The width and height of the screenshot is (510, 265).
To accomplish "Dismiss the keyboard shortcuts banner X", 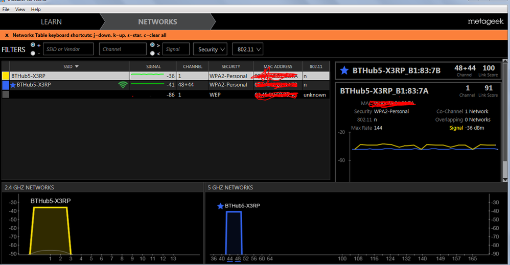I will click(x=7, y=35).
